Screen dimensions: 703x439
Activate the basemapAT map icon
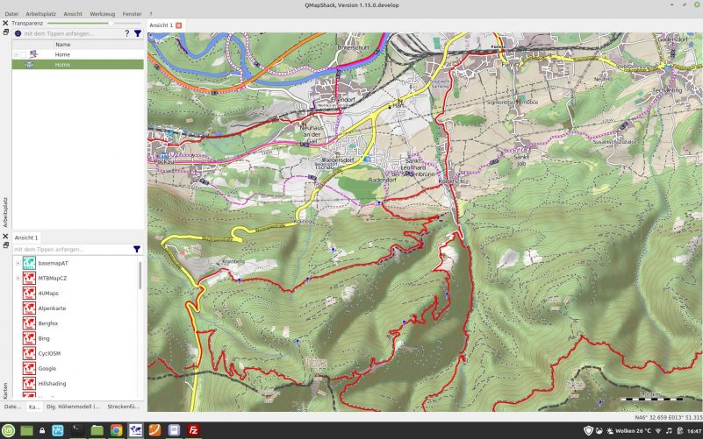29,263
